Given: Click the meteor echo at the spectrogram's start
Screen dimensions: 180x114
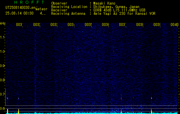Looking at the screenshot, I should [7, 98].
